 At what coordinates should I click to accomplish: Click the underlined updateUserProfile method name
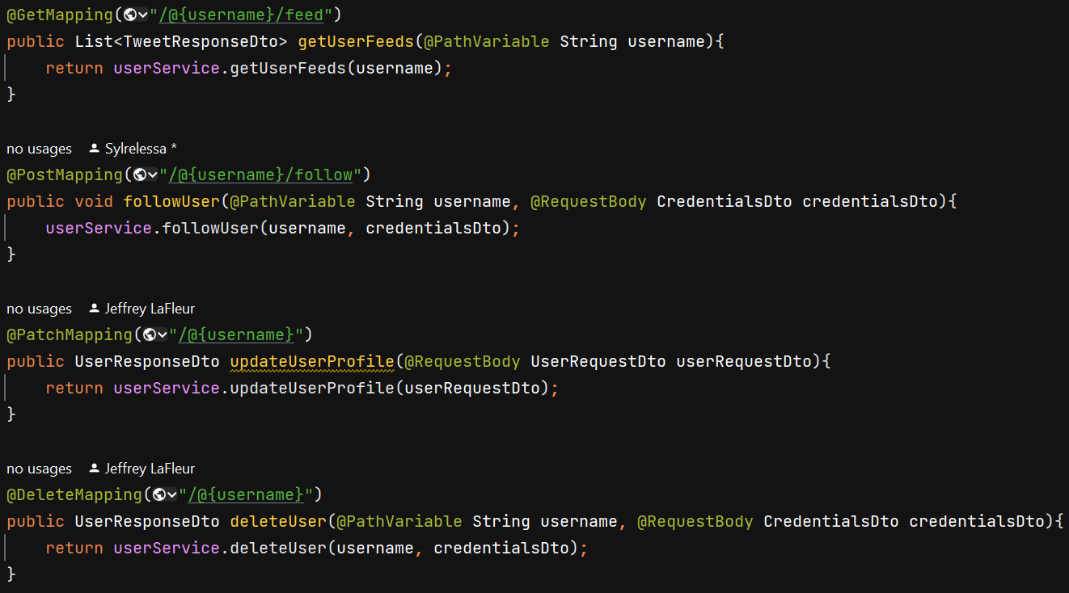[x=311, y=361]
